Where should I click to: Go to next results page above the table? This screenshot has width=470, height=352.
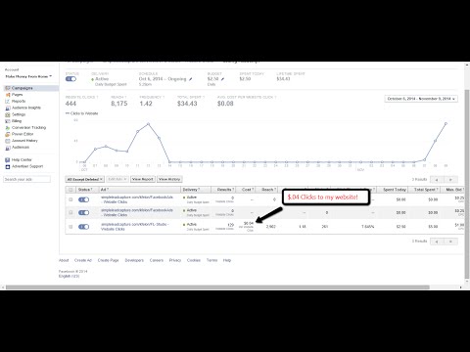click(450, 180)
